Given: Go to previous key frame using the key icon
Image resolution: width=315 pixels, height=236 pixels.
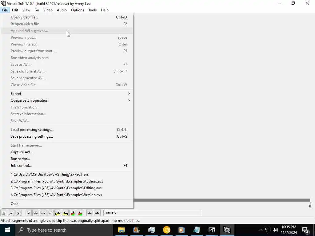Looking at the screenshot, I should (x=58, y=213).
